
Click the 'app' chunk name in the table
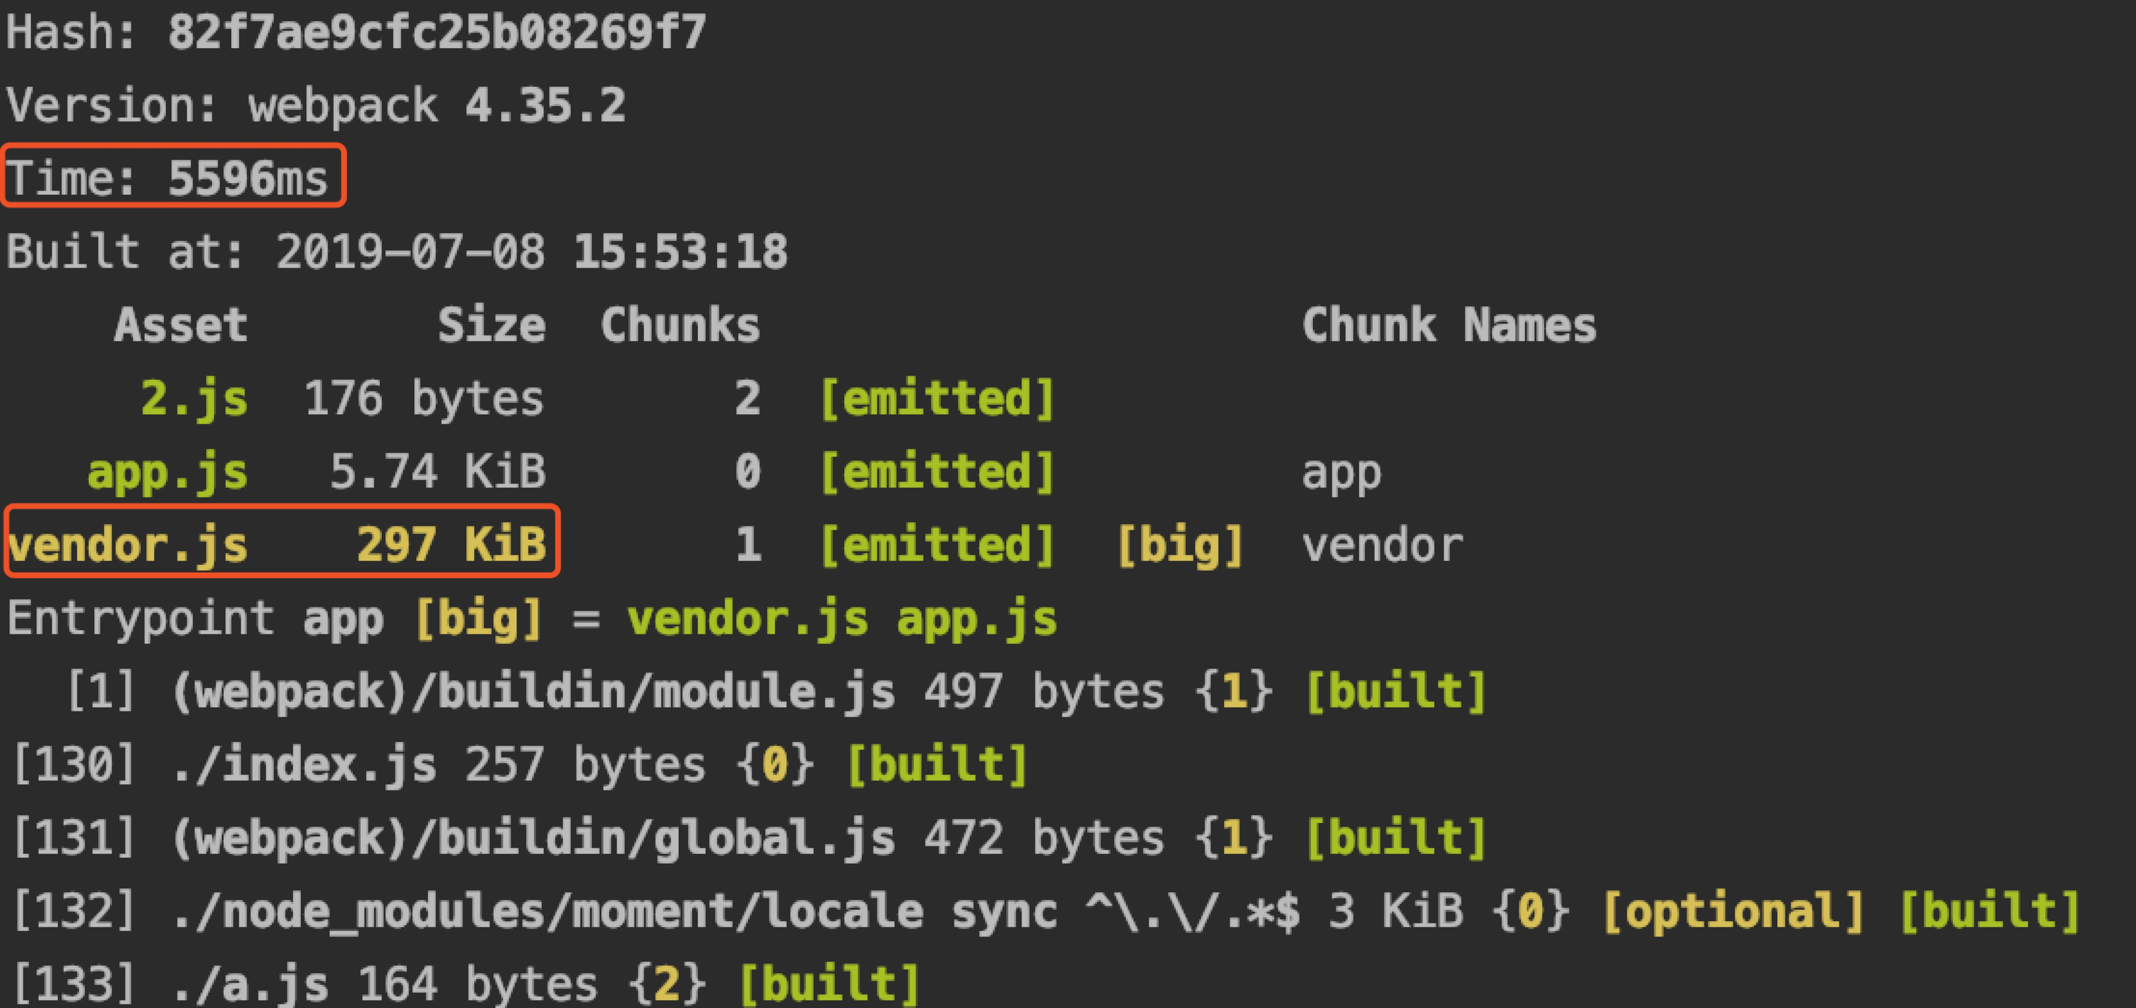1341,474
